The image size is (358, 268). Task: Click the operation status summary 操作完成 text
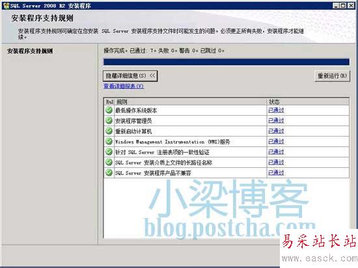[x=164, y=51]
